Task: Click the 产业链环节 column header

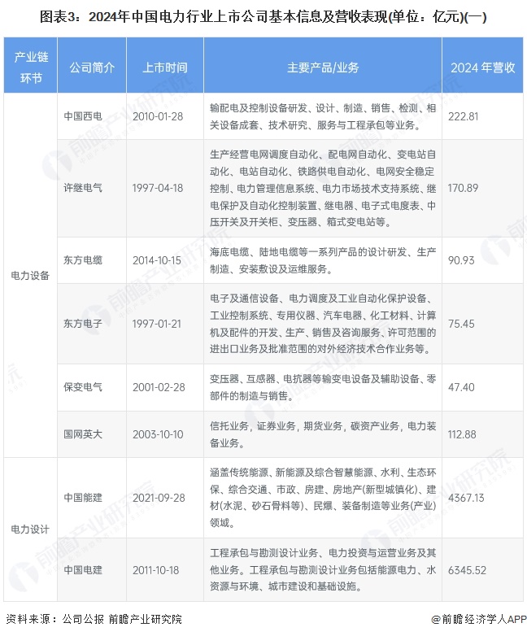Action: coord(31,65)
